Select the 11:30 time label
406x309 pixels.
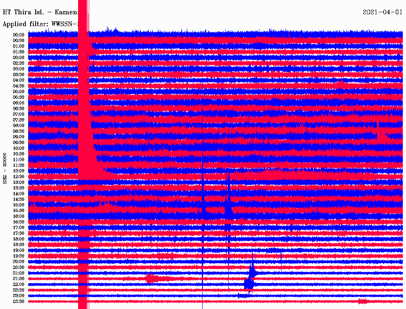pyautogui.click(x=19, y=165)
